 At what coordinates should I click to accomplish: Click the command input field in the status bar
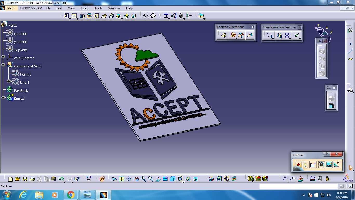click(298, 186)
